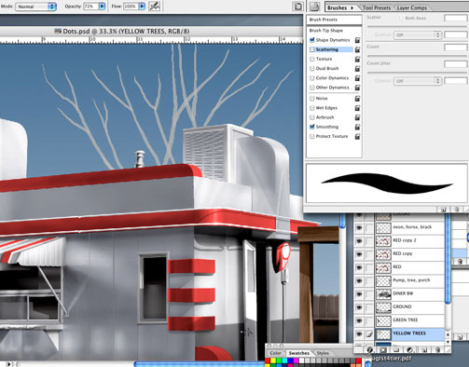Create a new layer group in Layers panel

tap(396, 350)
